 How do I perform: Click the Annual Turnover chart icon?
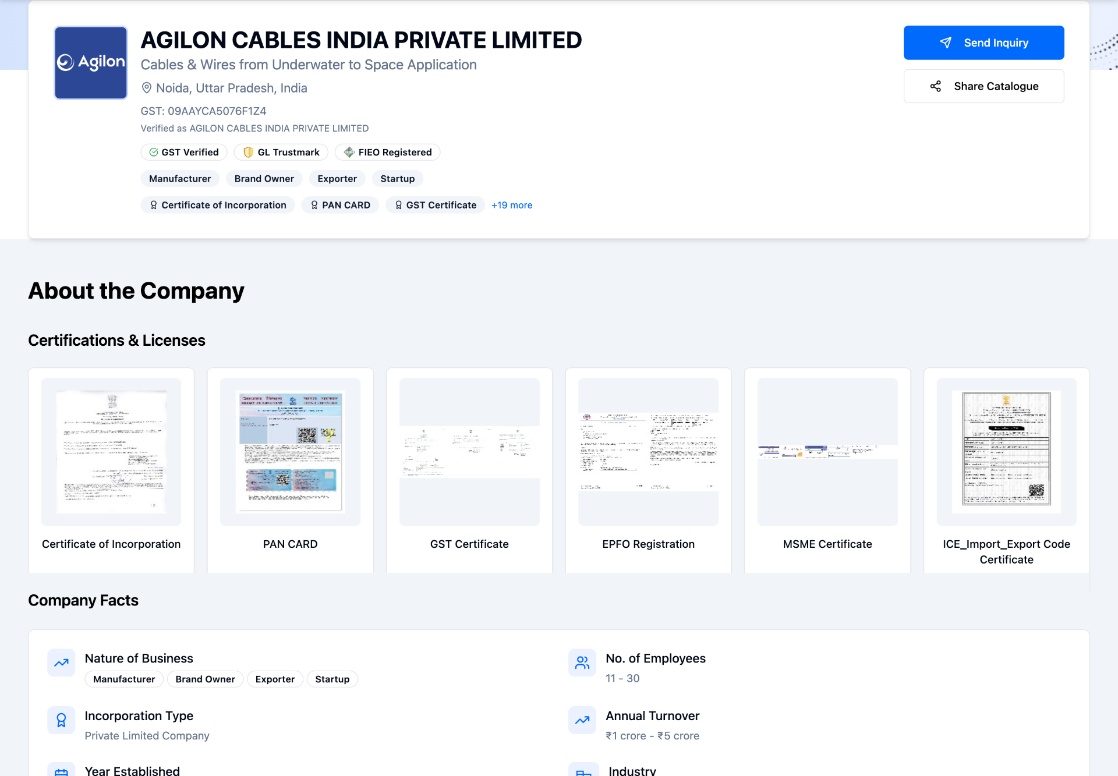(x=582, y=720)
